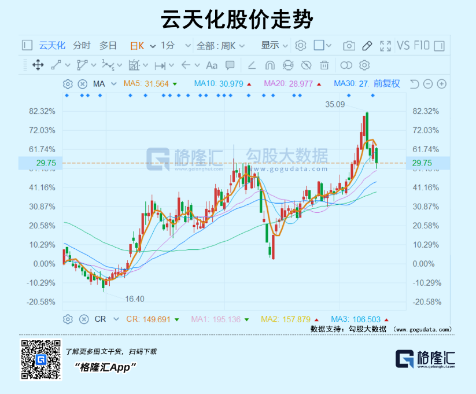Select the crosshair move tool
476x394 pixels.
tap(38, 65)
